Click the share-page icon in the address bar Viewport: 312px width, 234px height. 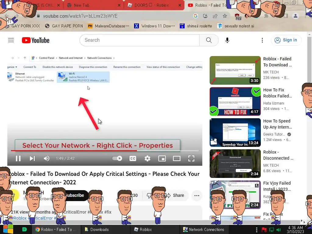point(215,16)
